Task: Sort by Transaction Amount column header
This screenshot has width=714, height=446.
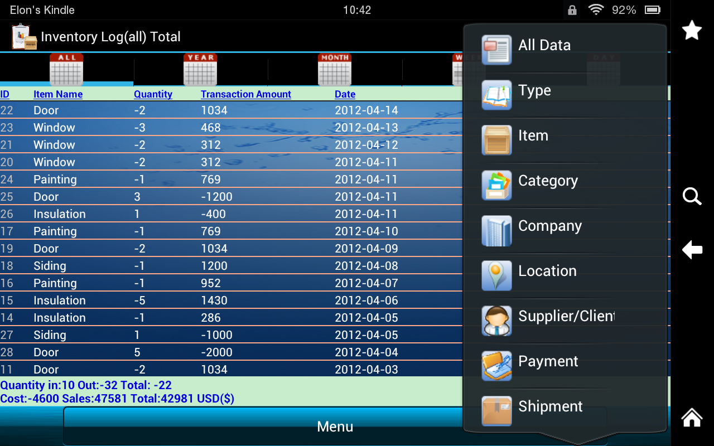Action: 246,94
